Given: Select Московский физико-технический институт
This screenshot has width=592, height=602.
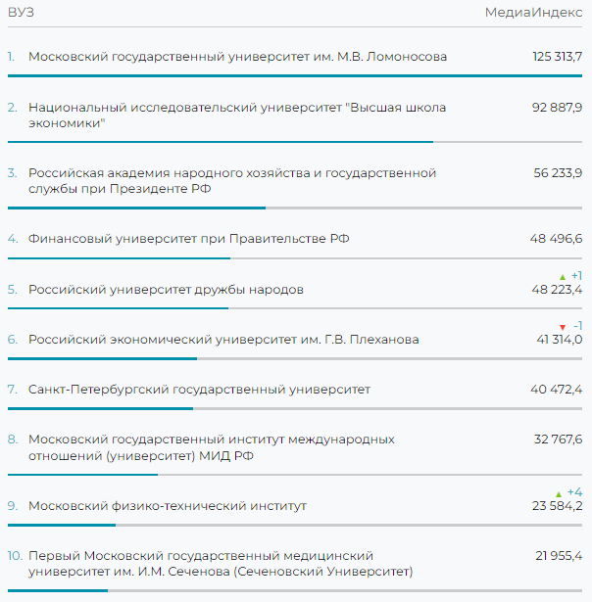Looking at the screenshot, I should [168, 506].
